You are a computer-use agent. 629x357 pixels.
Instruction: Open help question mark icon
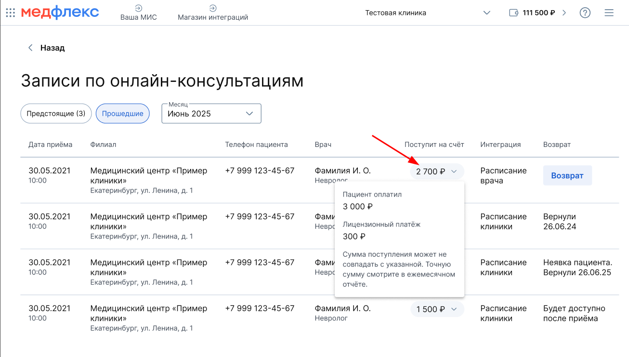tap(585, 13)
